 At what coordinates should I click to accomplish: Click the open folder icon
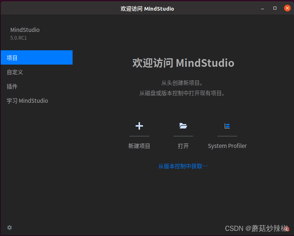[x=183, y=126]
